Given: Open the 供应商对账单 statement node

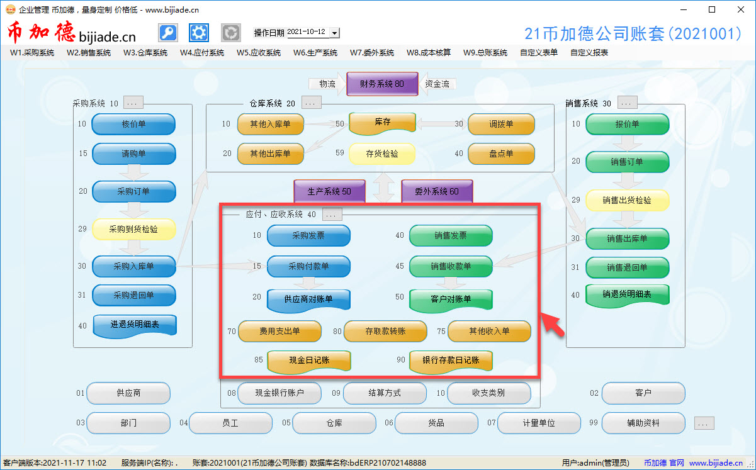Looking at the screenshot, I should pos(308,299).
